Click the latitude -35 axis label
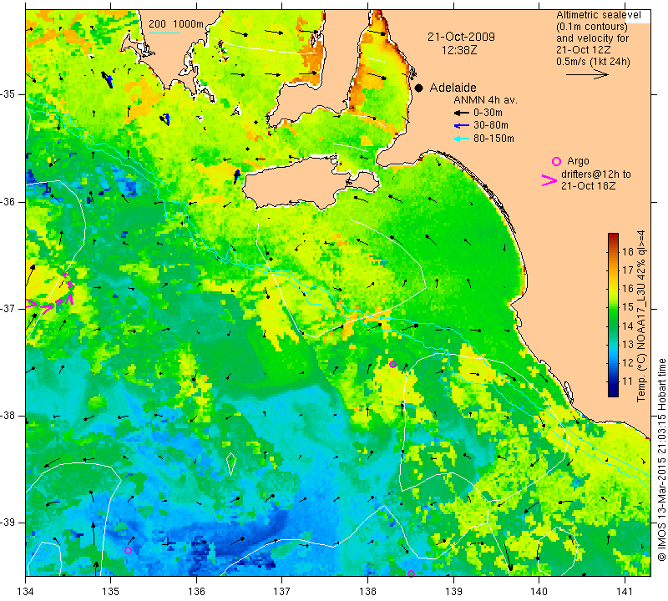Viewport: 668px width, 601px height. pyautogui.click(x=8, y=94)
